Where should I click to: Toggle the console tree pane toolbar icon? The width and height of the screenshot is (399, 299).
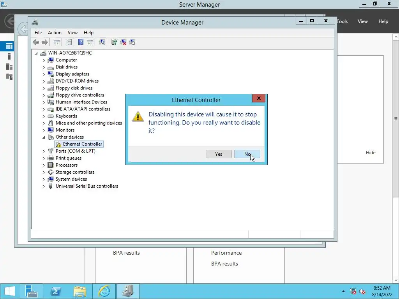click(x=57, y=42)
